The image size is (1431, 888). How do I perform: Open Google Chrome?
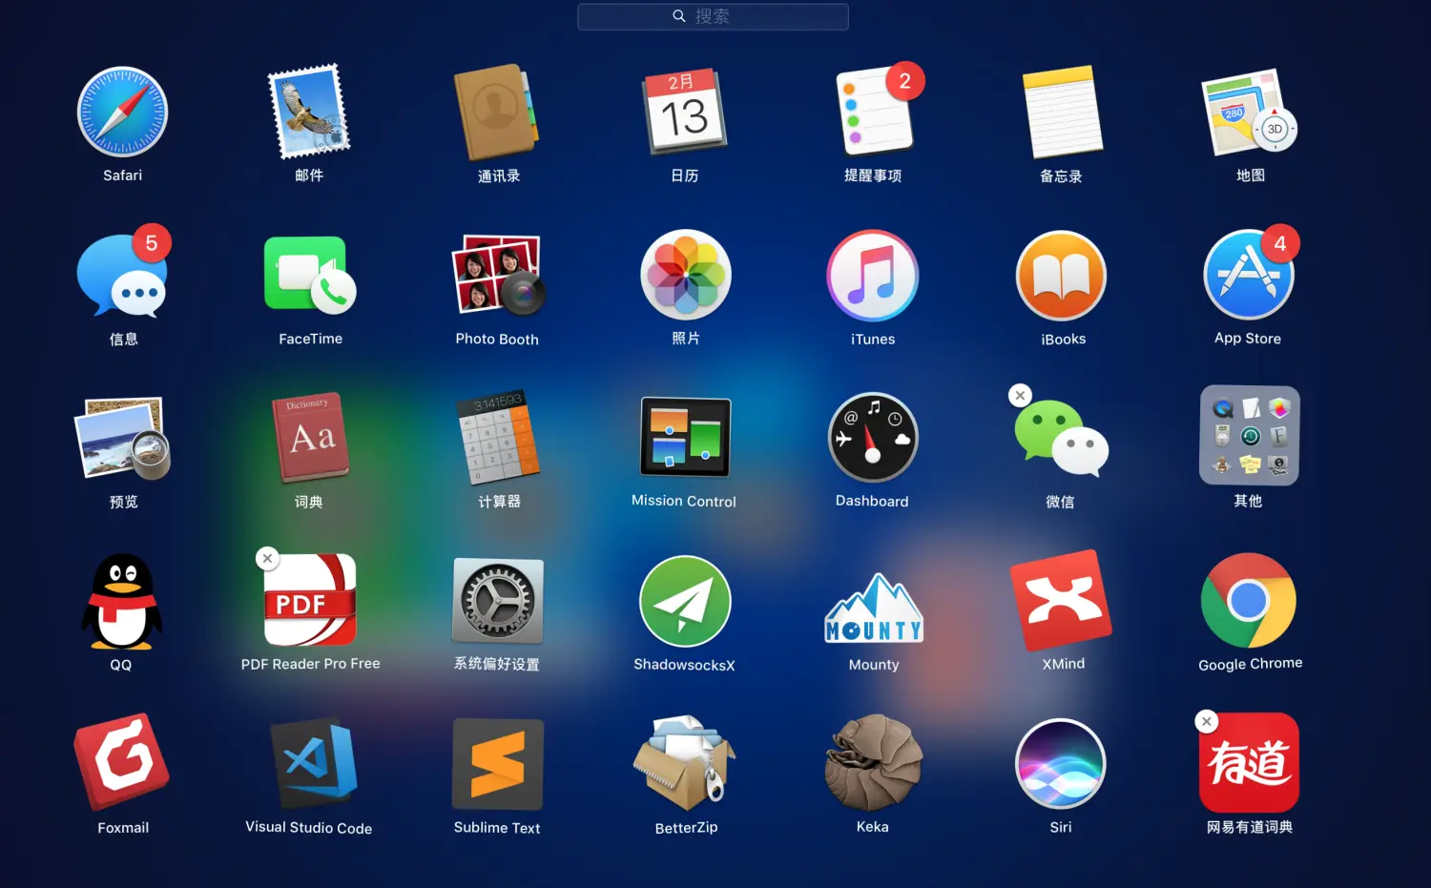[1249, 601]
